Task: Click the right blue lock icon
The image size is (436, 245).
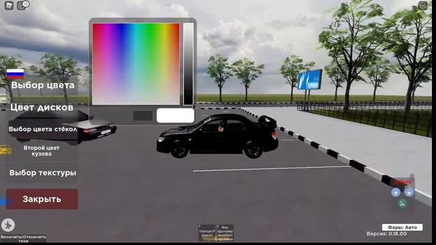Action: pos(409,192)
